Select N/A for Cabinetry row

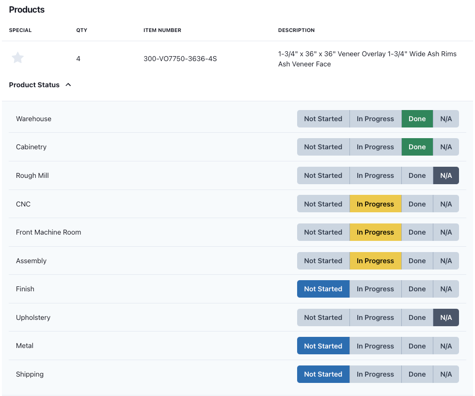click(446, 147)
